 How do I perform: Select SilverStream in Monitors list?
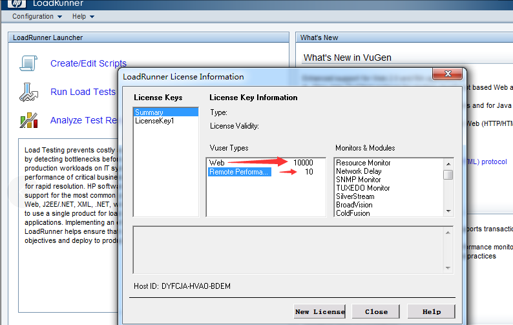point(355,196)
